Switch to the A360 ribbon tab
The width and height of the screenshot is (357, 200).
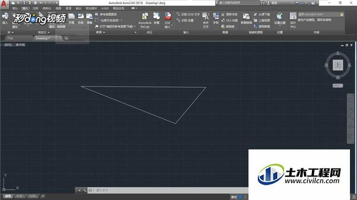[105, 8]
